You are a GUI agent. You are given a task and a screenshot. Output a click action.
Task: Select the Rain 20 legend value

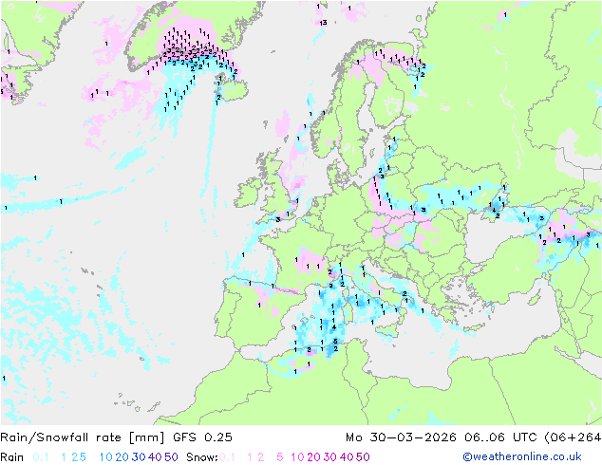click(x=122, y=457)
